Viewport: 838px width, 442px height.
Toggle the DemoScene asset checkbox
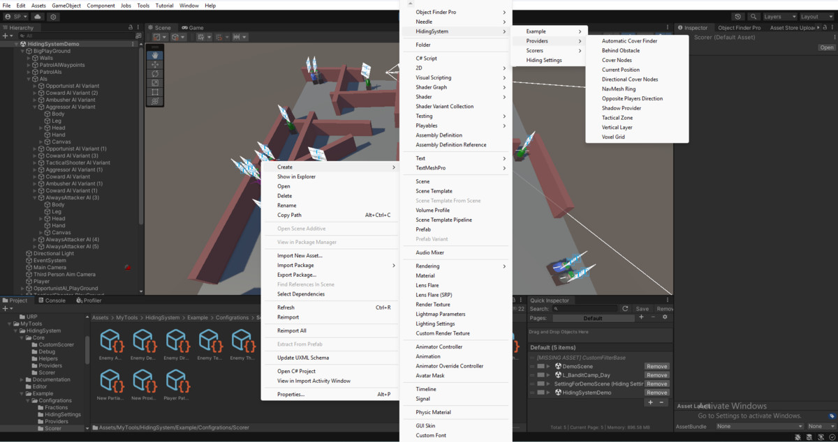point(541,367)
